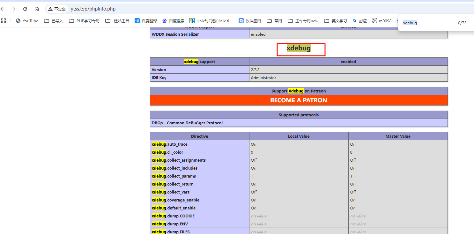Click DBGp - Common DeBuGger Protocol text
The width and height of the screenshot is (474, 234).
click(187, 123)
